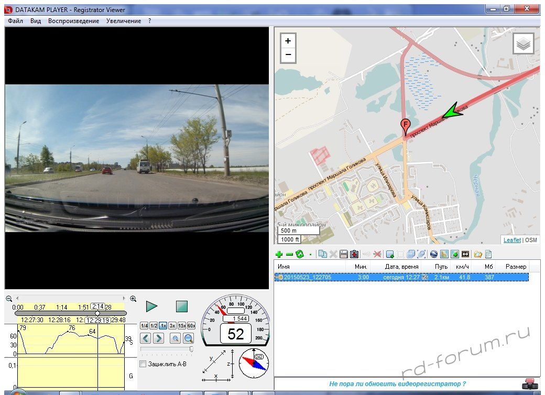
Task: Click the timeline position slider knob
Action: click(97, 313)
